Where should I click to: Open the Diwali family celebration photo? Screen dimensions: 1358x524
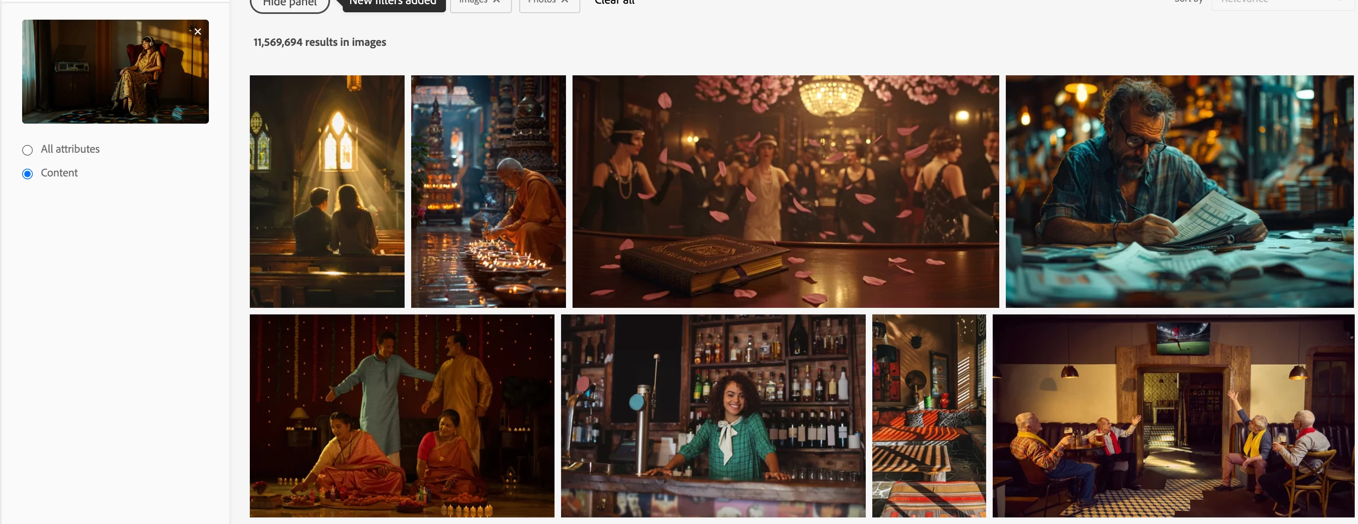tap(402, 416)
